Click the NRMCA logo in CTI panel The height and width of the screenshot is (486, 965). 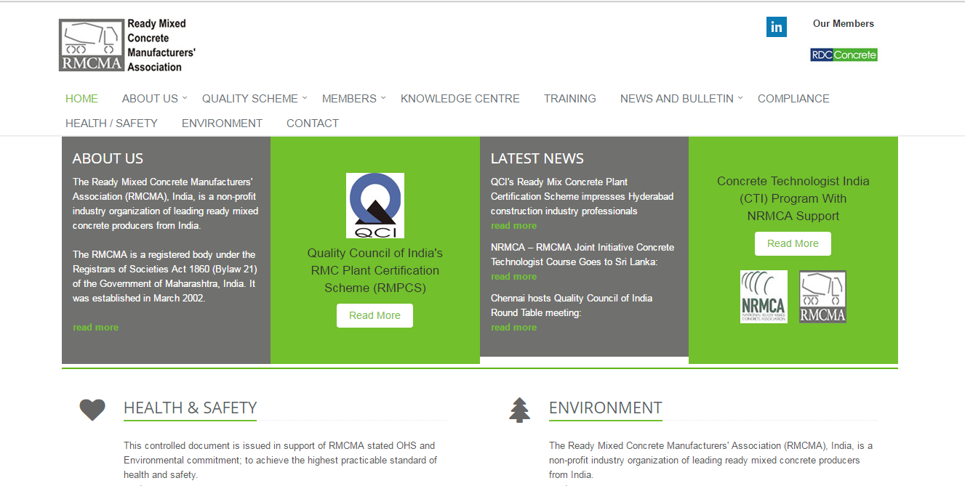click(x=764, y=296)
